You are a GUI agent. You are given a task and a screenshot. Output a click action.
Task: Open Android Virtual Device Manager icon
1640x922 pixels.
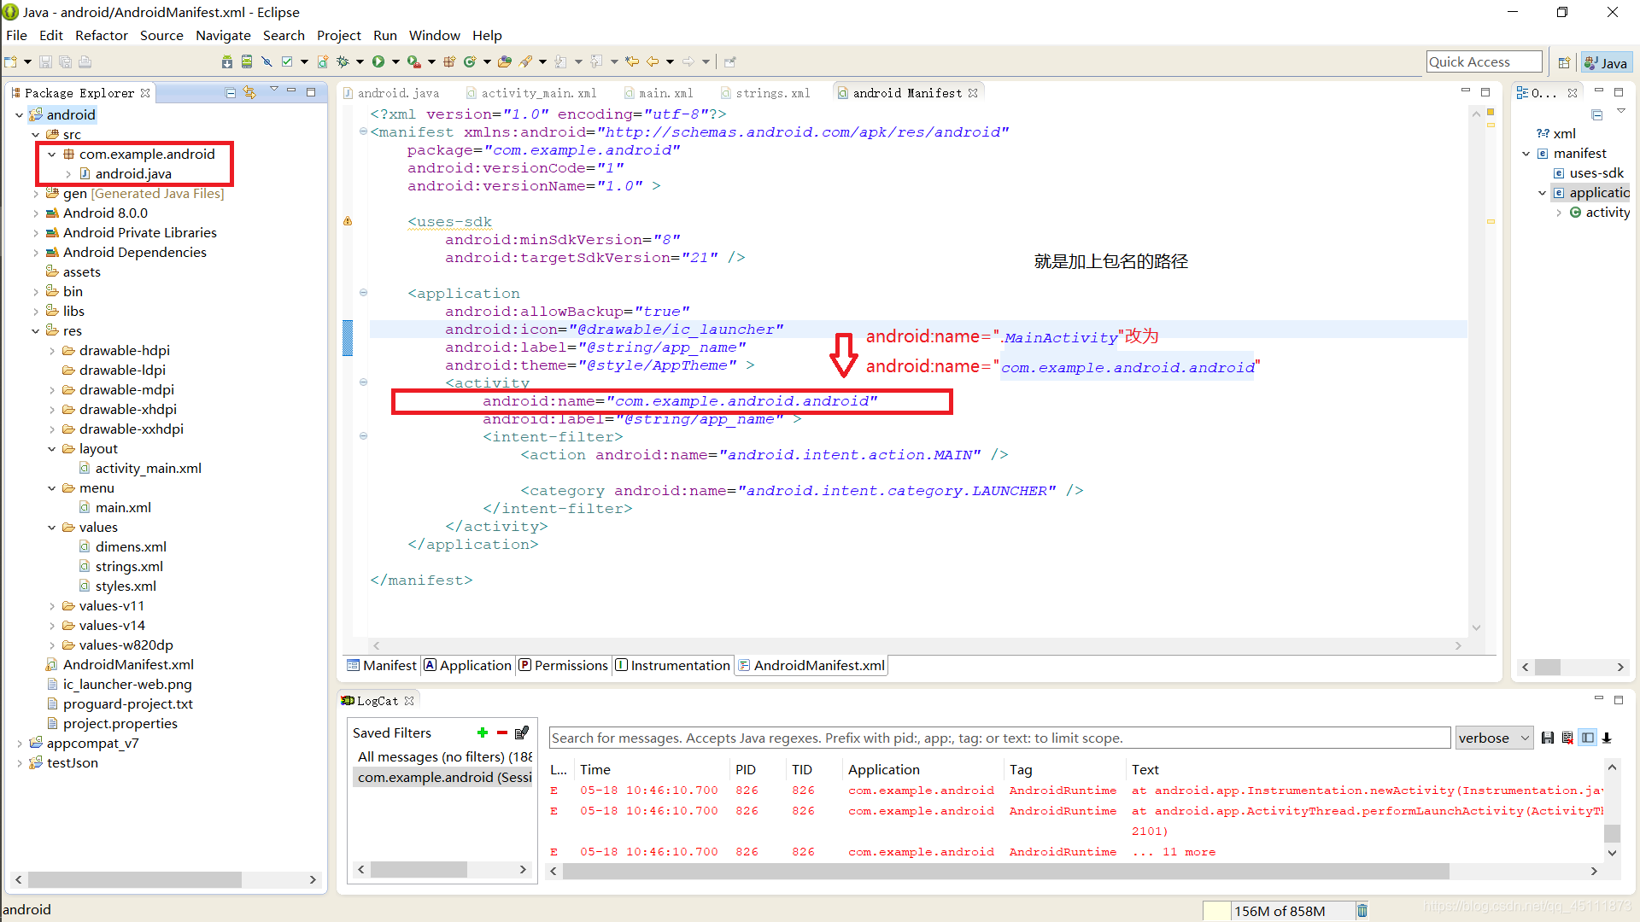click(247, 61)
